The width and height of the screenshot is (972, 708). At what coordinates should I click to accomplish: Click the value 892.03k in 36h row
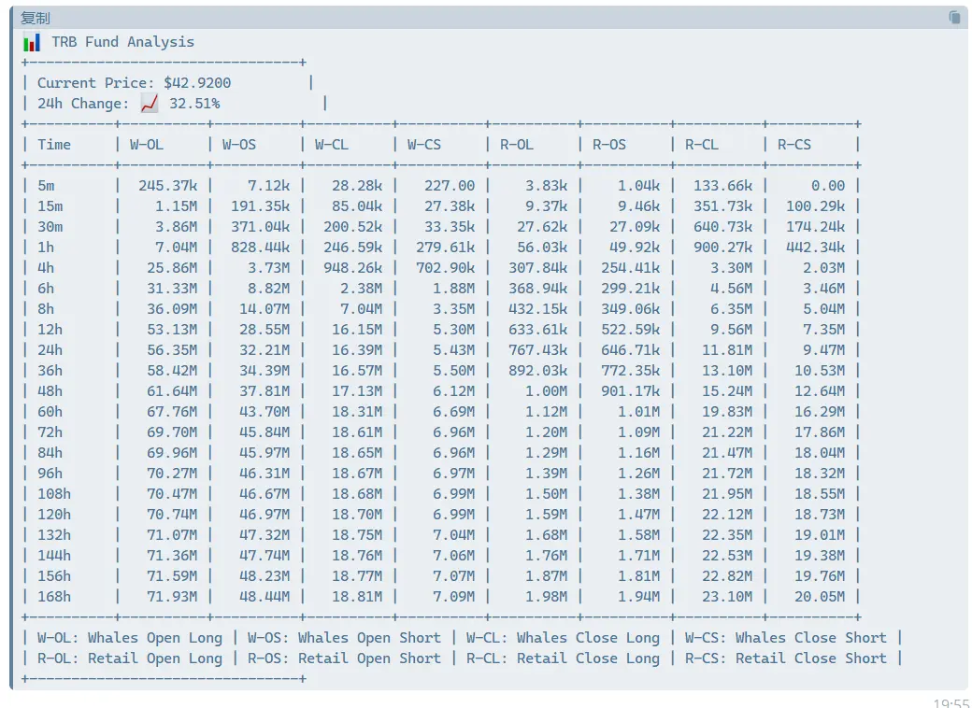coord(537,371)
